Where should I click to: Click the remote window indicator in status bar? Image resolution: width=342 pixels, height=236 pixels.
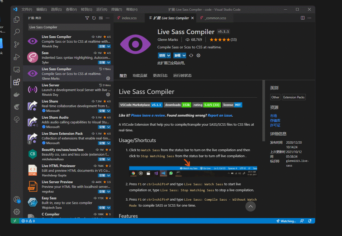(15, 221)
